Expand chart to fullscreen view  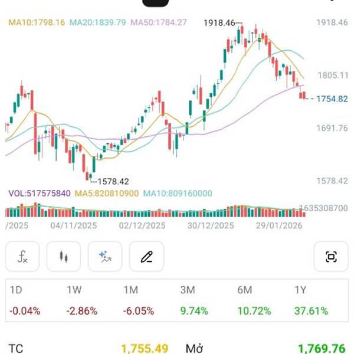coord(331,257)
